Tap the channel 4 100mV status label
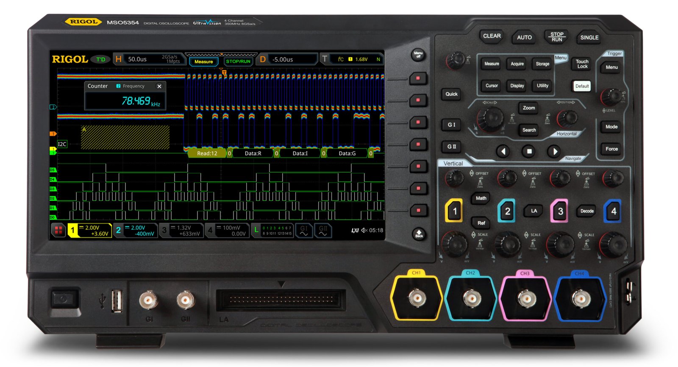Image resolution: width=678 pixels, height=367 pixels. tap(227, 231)
